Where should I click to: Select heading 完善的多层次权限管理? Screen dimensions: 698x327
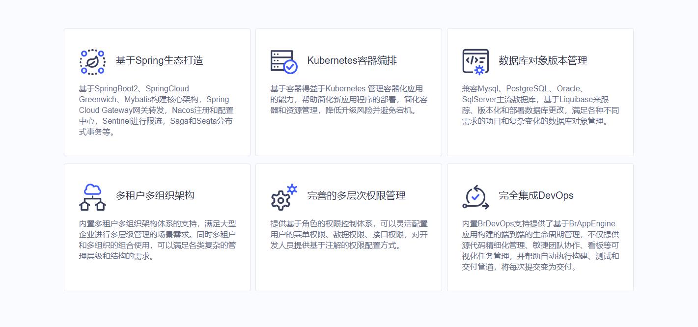coord(356,195)
